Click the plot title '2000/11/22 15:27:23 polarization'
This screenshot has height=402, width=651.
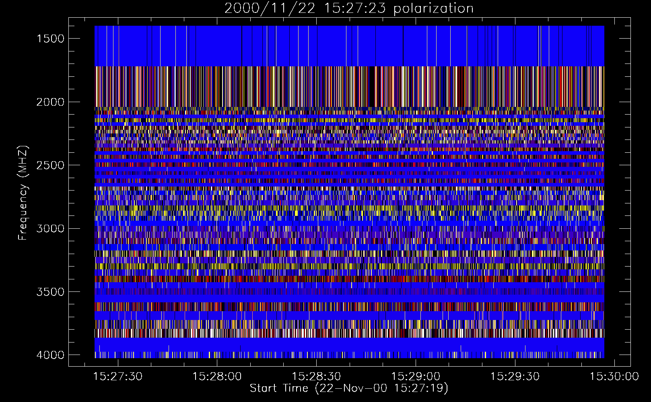pos(349,8)
